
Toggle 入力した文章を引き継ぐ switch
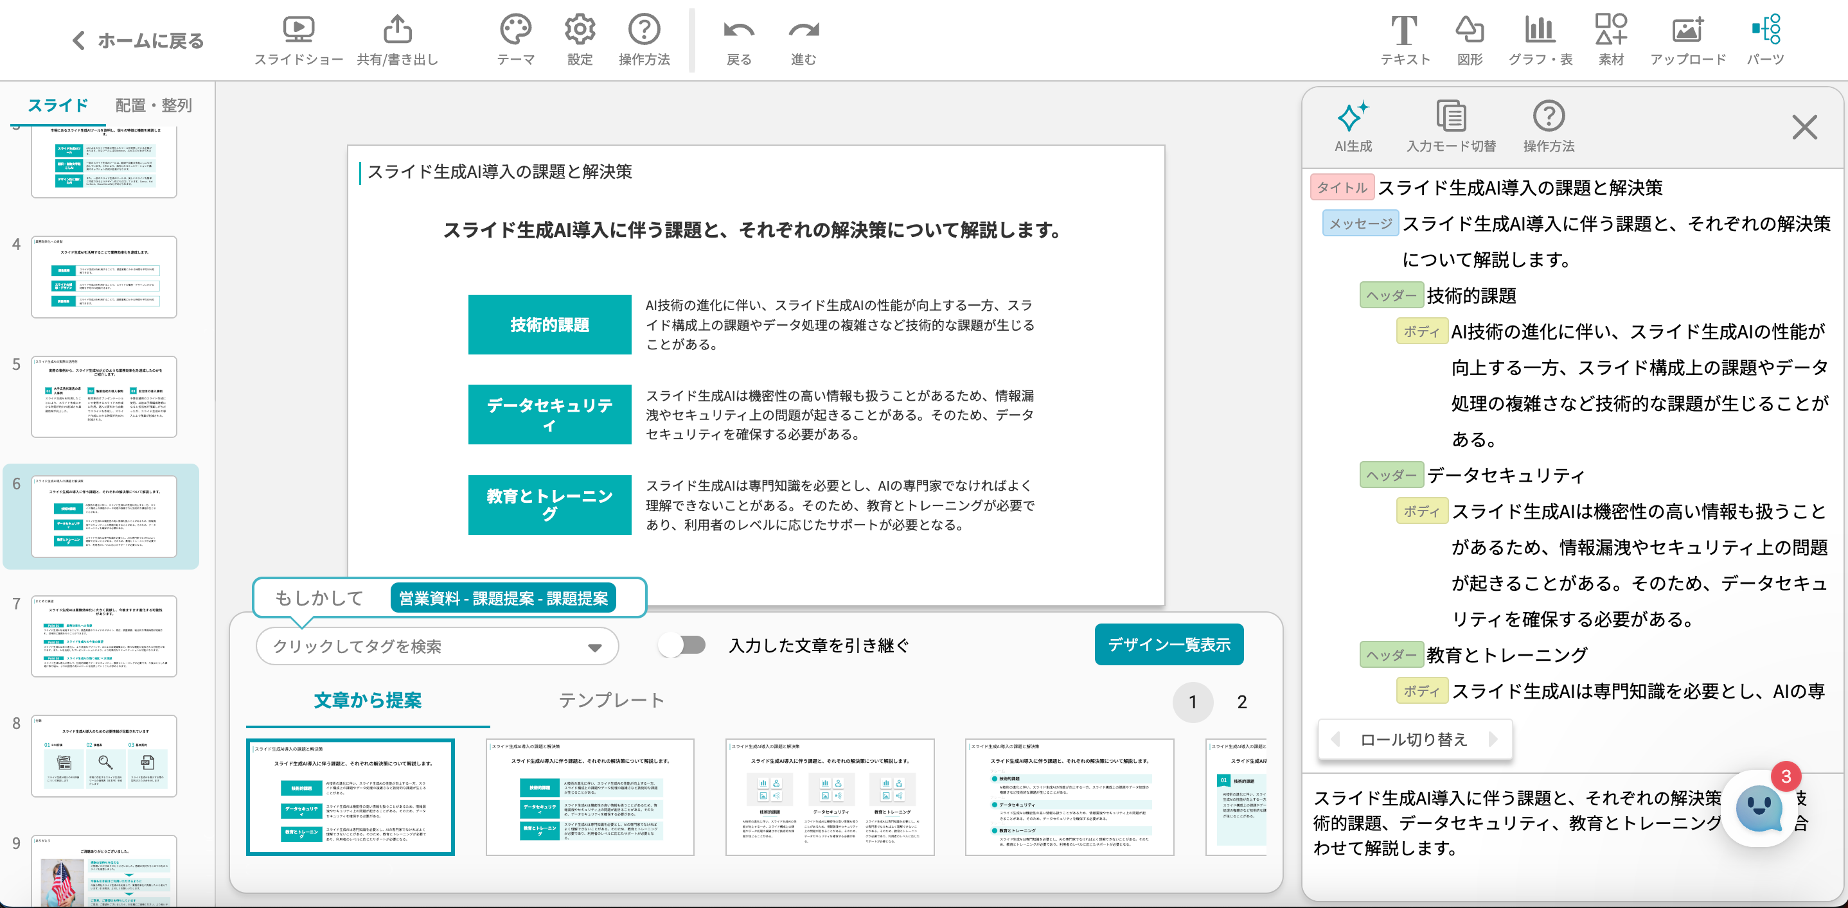click(682, 645)
